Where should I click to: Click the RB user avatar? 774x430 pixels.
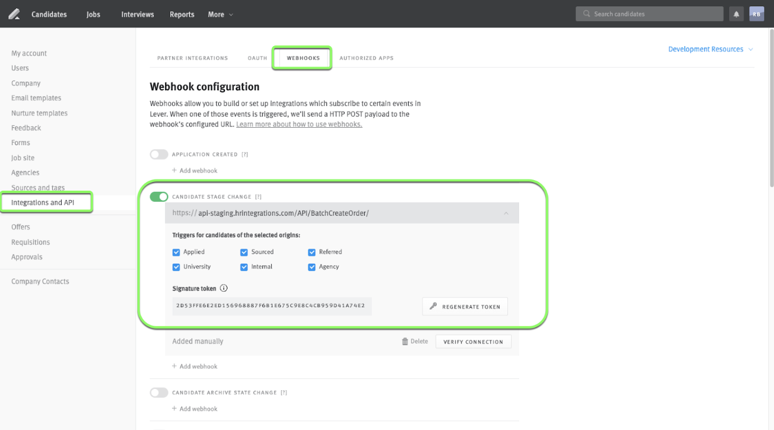tap(756, 13)
